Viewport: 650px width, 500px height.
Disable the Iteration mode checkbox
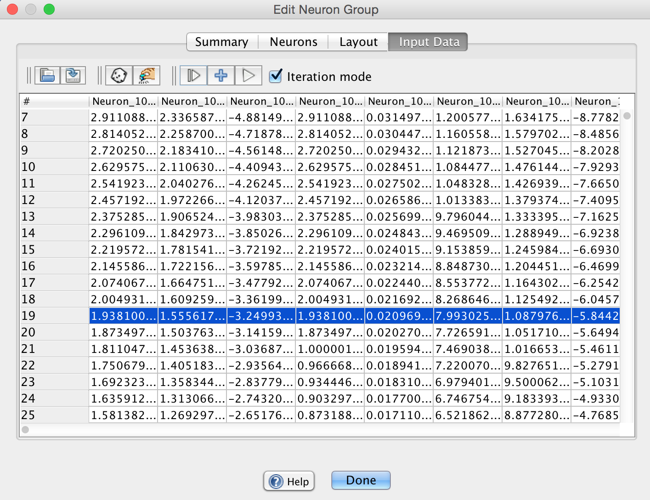click(x=276, y=76)
